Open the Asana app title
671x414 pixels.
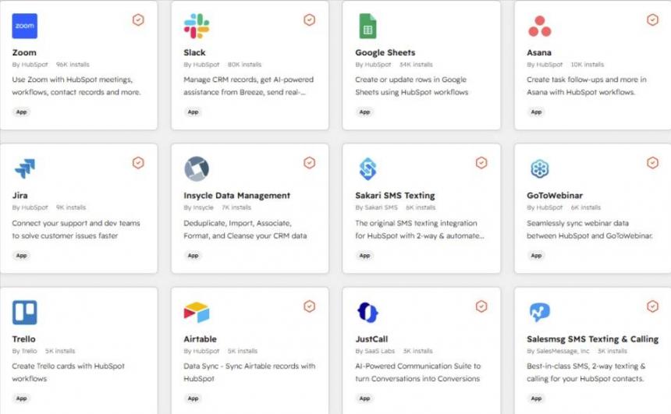pyautogui.click(x=539, y=52)
